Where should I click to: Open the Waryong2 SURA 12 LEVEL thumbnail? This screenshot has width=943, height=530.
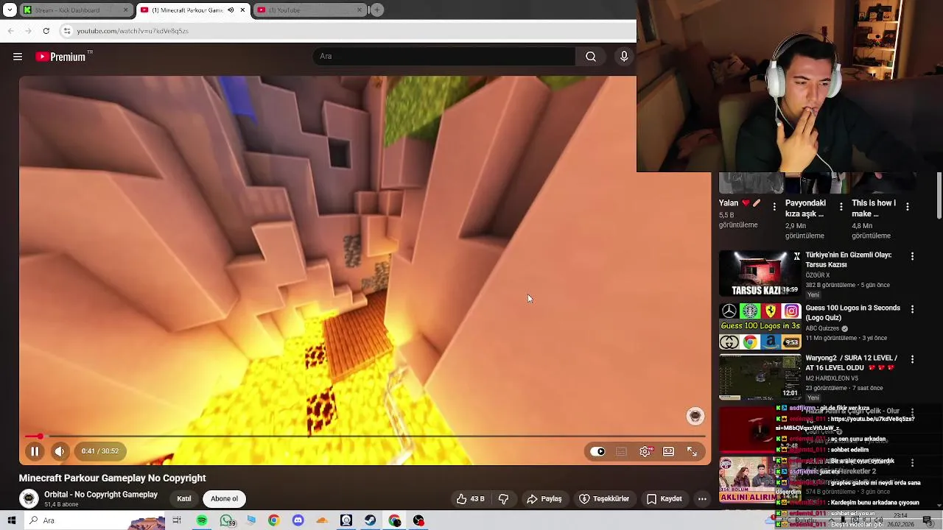point(760,377)
